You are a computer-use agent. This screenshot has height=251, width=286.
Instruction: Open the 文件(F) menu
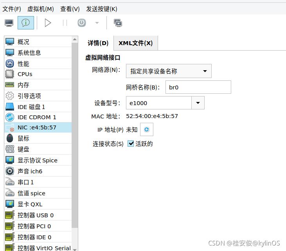point(12,9)
